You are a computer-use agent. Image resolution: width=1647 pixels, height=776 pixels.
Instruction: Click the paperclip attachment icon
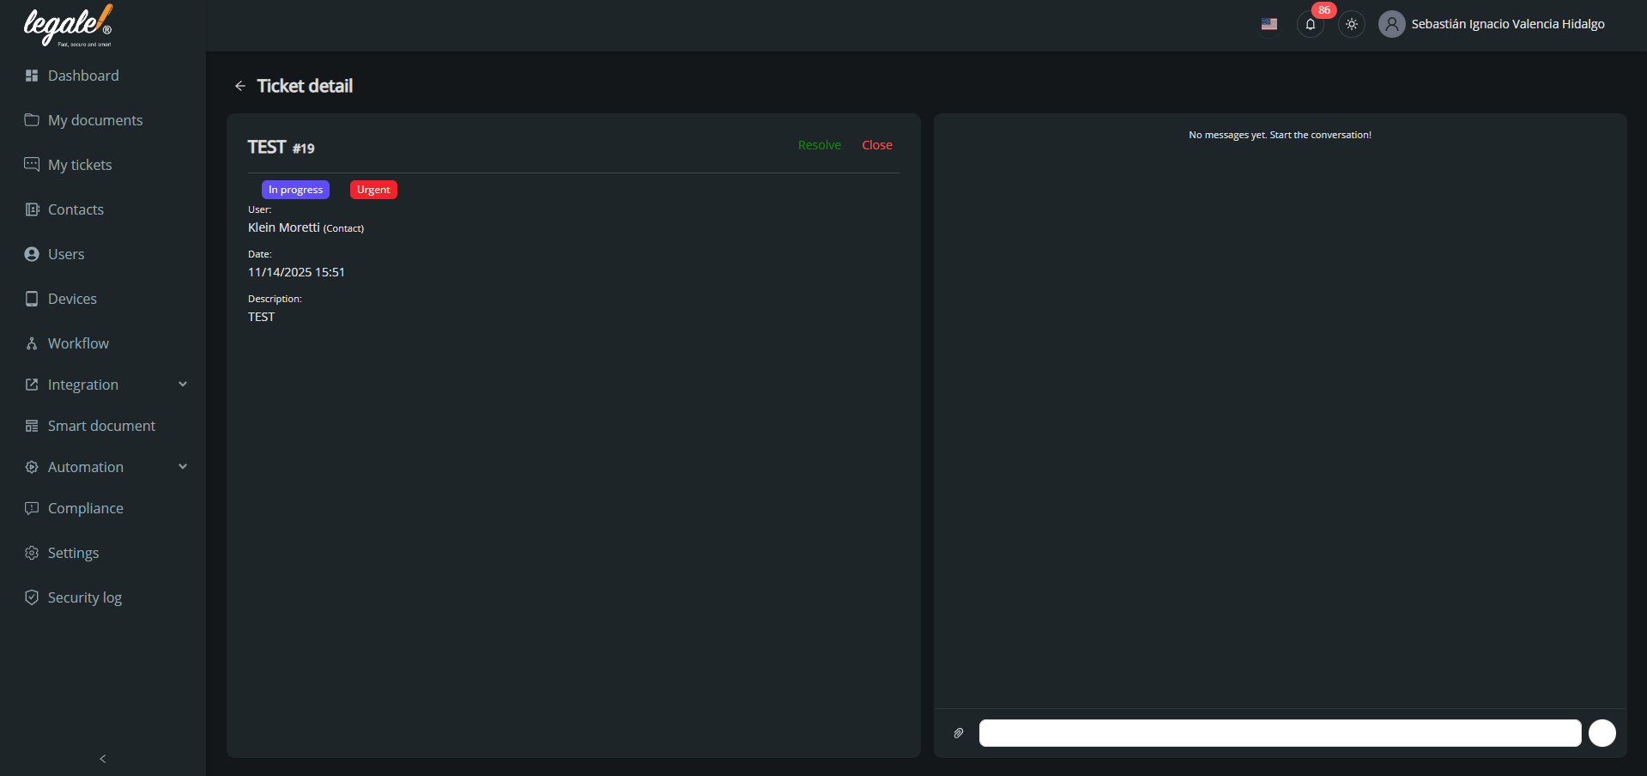[x=958, y=733]
